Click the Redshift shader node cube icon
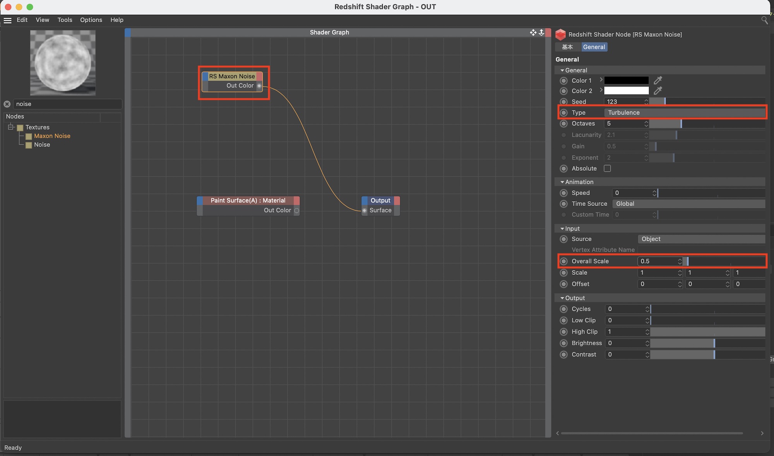Image resolution: width=774 pixels, height=456 pixels. pyautogui.click(x=560, y=35)
